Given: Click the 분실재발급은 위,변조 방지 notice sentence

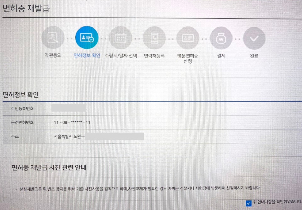Looking at the screenshot, I should click(140, 188).
